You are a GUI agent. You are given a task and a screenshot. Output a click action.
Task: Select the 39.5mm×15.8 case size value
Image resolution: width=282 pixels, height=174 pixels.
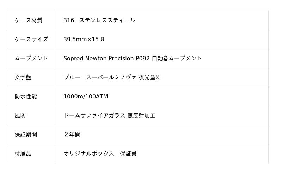[84, 40]
